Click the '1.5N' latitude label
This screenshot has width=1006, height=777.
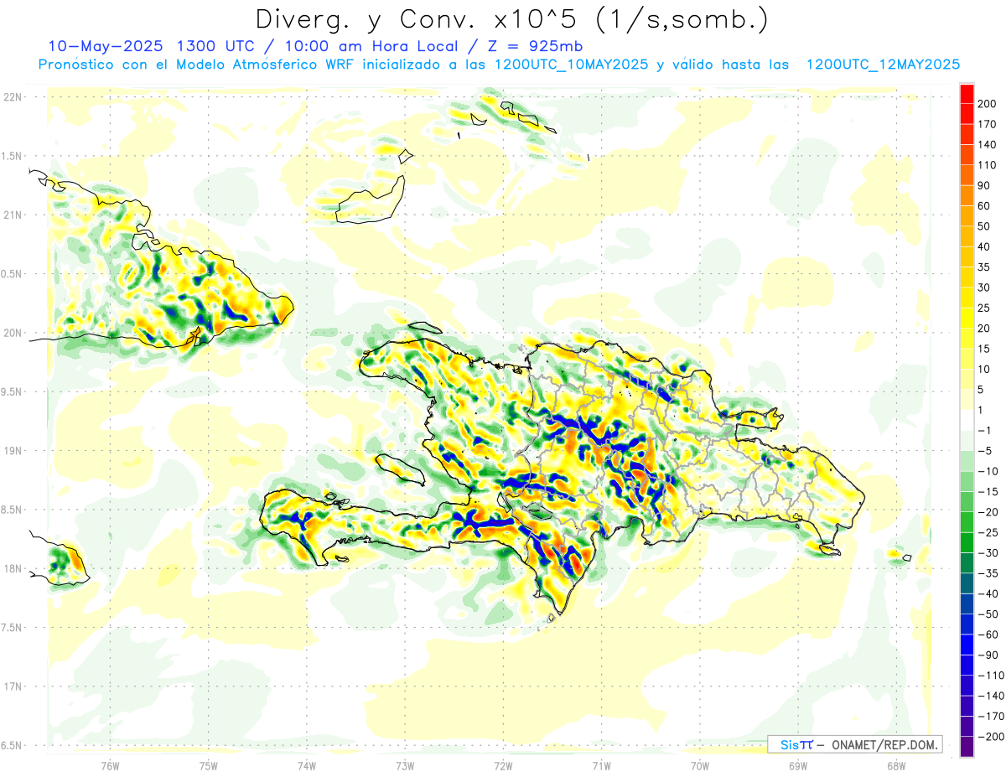[13, 156]
